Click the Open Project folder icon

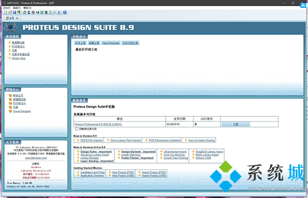click(10, 12)
